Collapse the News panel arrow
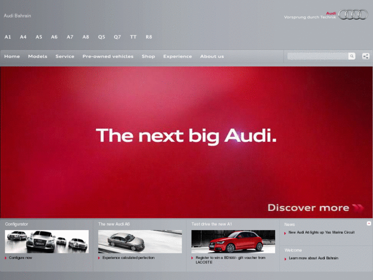Screen dimensions: 373x280 [x=369, y=223]
